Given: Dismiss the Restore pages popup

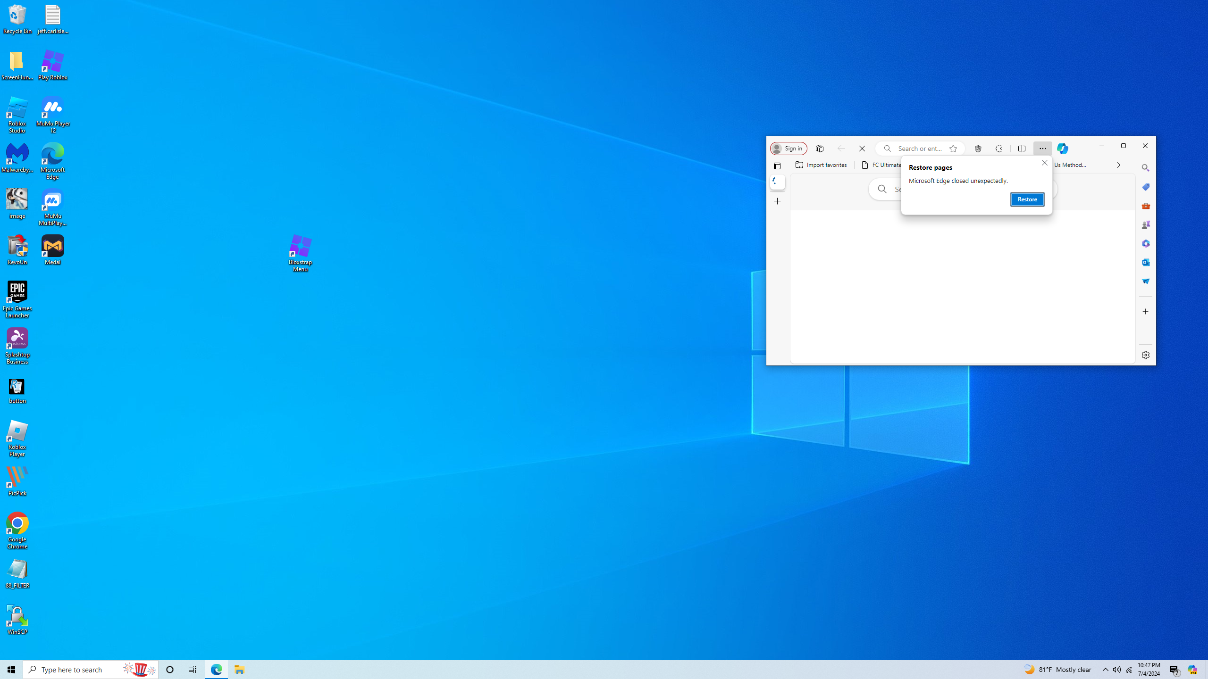Looking at the screenshot, I should coord(1044,163).
